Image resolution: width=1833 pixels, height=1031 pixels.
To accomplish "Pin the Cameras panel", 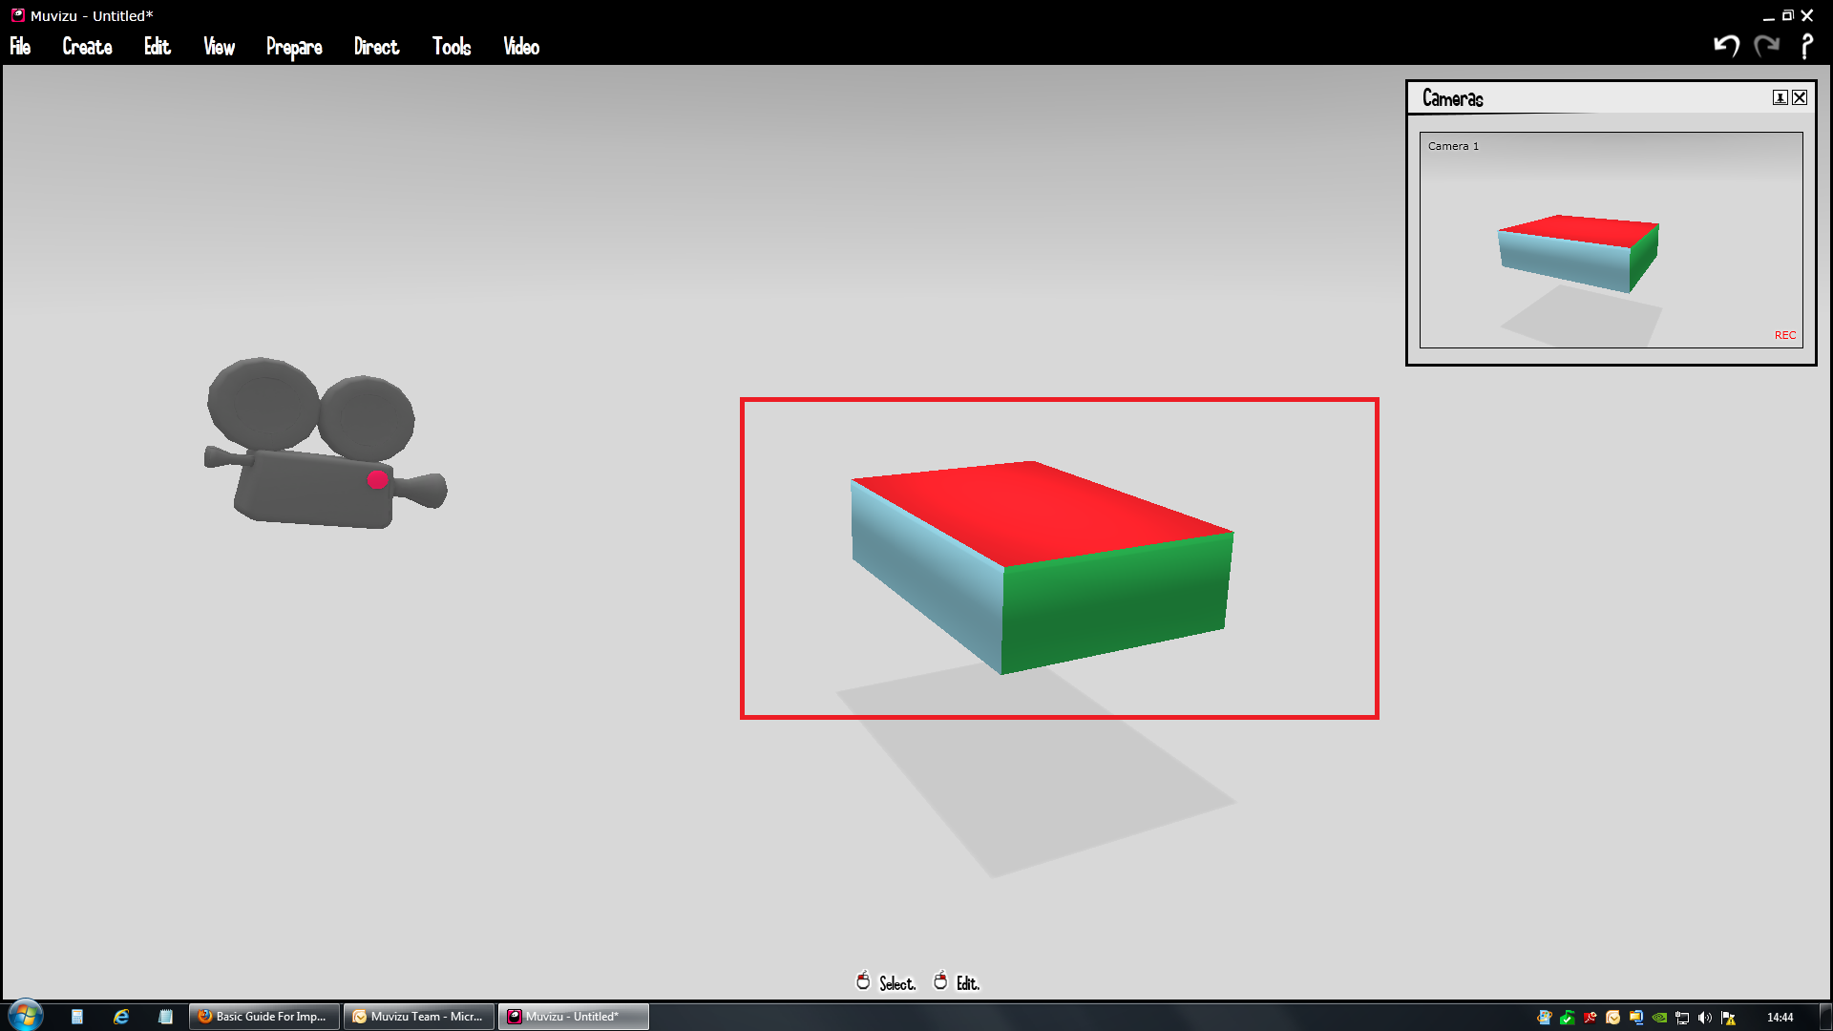I will tap(1780, 97).
